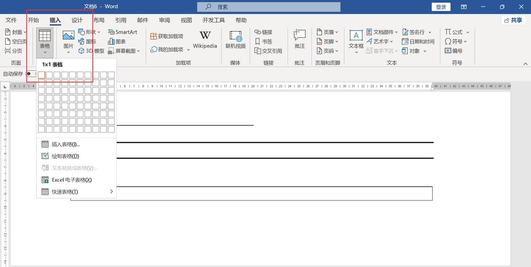
Task: Click the 日期和时间 date and time icon
Action: (405, 42)
